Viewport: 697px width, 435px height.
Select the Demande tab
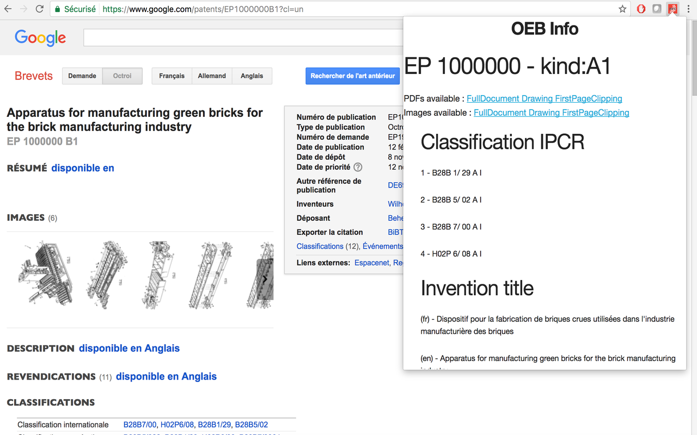pyautogui.click(x=82, y=76)
